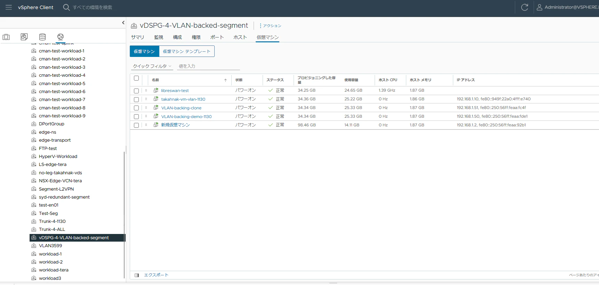
Task: Select HyperV-Workload in the network tree
Action: pos(58,157)
